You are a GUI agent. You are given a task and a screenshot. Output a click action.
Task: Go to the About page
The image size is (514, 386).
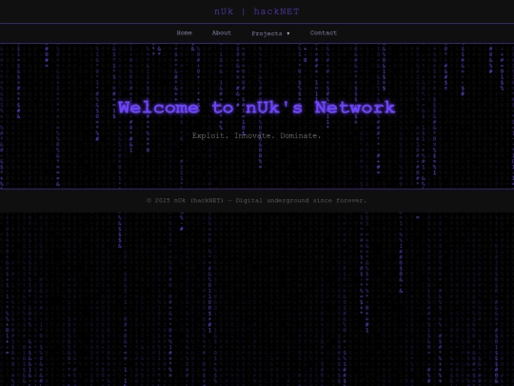tap(222, 32)
